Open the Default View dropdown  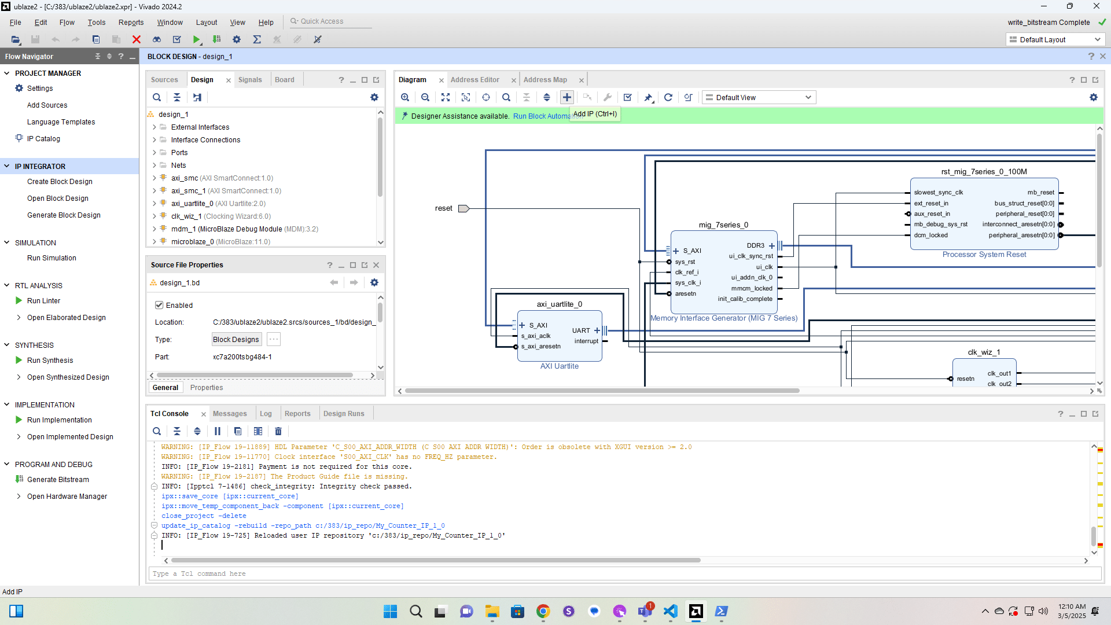(x=759, y=97)
